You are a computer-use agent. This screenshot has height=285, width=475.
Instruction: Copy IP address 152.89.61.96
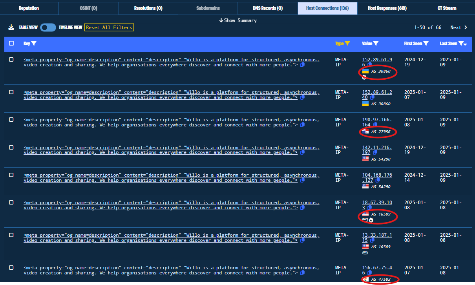click(x=370, y=65)
